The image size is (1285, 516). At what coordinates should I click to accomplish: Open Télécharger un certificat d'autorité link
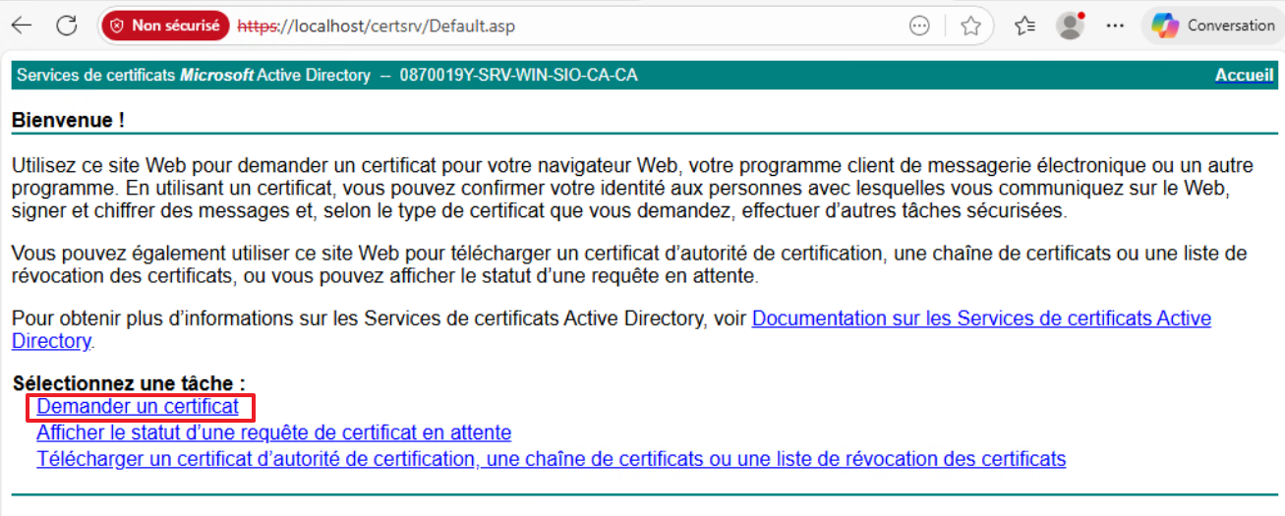click(x=551, y=459)
